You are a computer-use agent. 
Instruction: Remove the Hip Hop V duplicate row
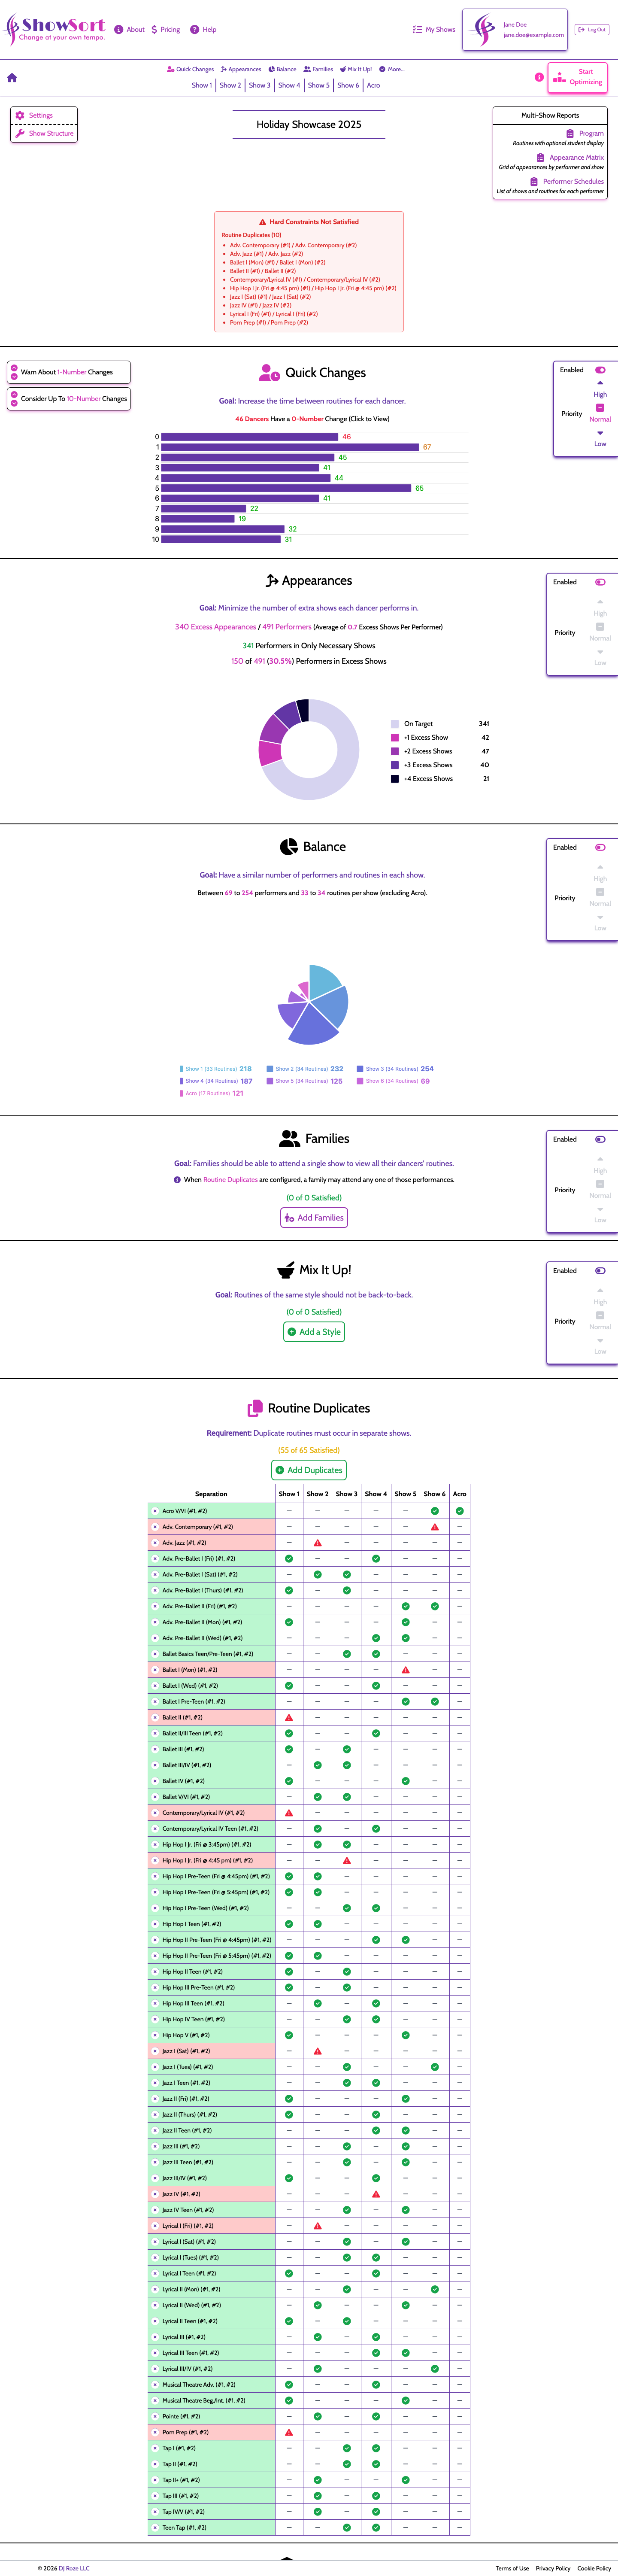154,2035
